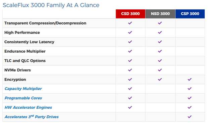Click CSP 3000 checkmark for Capacity Multiplier

pyautogui.click(x=190, y=89)
